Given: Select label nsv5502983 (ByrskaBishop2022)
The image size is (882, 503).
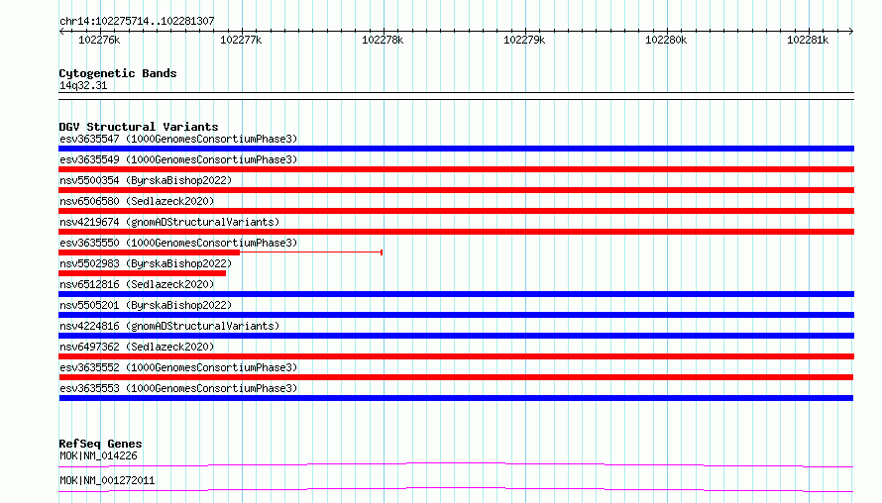Looking at the screenshot, I should (x=146, y=263).
